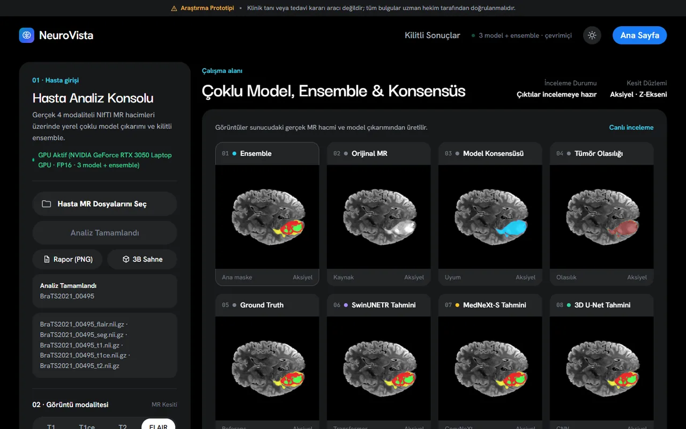Open the Tümör Olasılığı image

pyautogui.click(x=601, y=217)
